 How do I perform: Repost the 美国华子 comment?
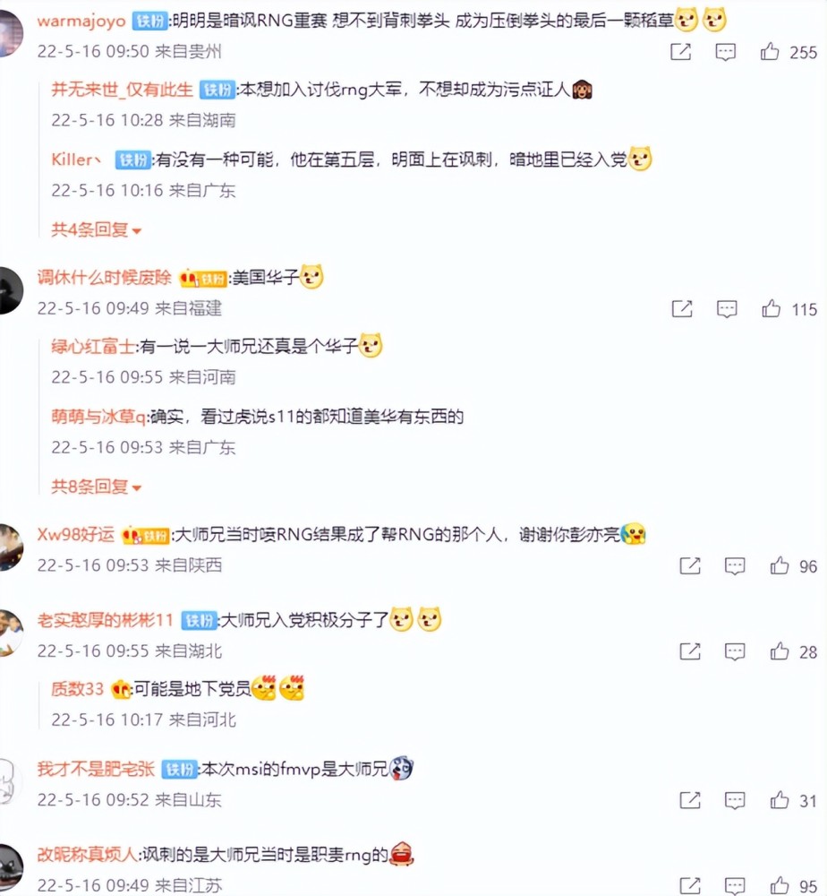tap(682, 308)
